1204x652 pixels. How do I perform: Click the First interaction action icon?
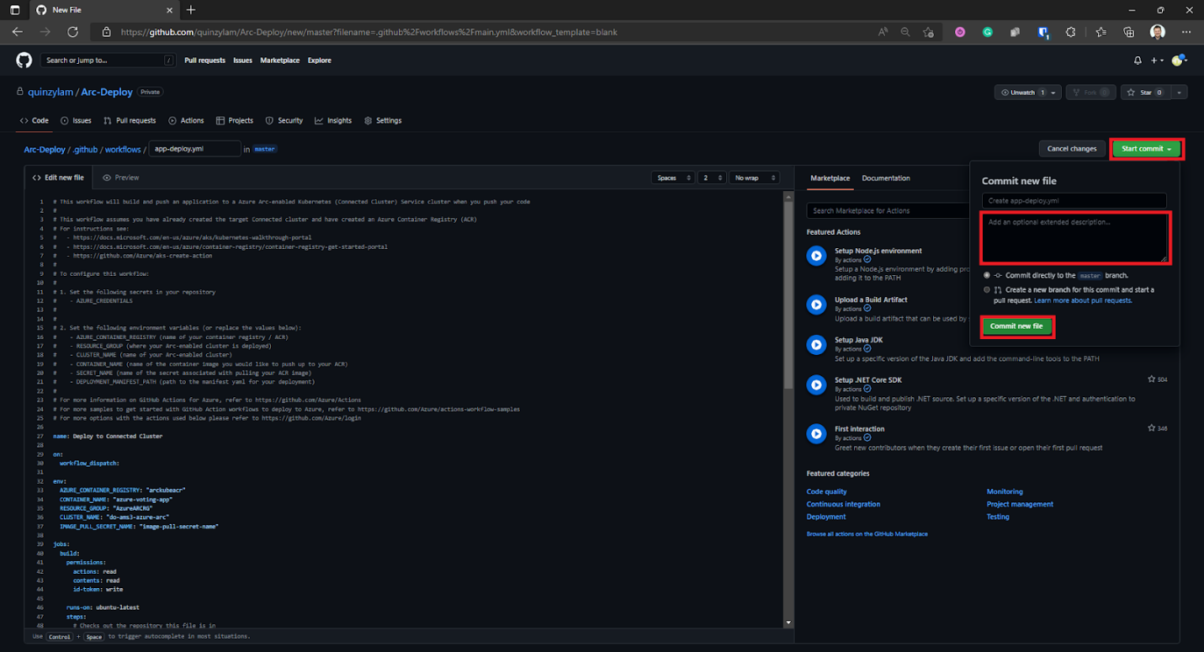tap(816, 433)
